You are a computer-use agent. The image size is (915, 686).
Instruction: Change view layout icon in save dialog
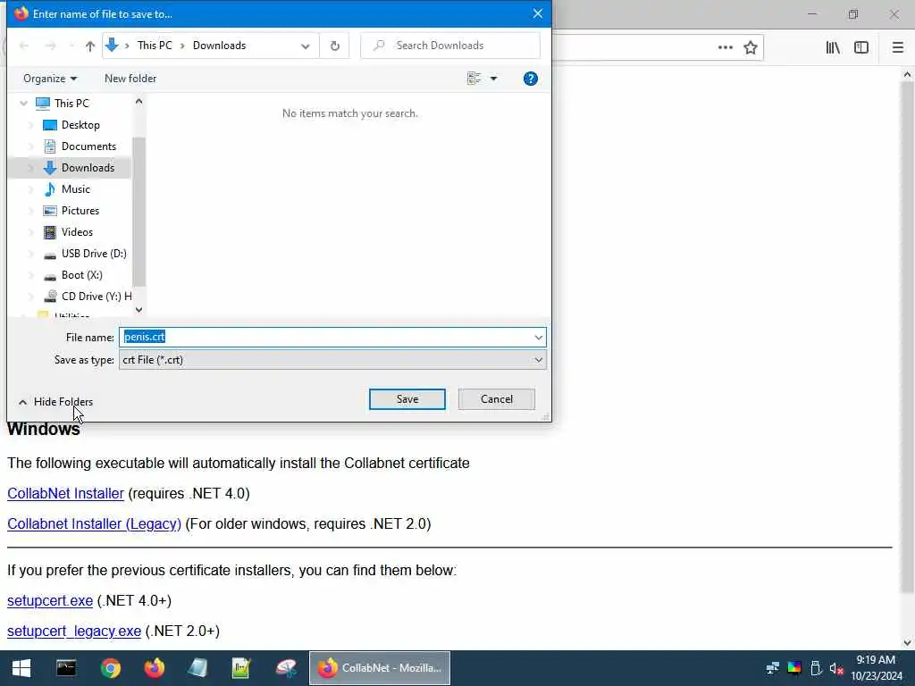tap(474, 79)
